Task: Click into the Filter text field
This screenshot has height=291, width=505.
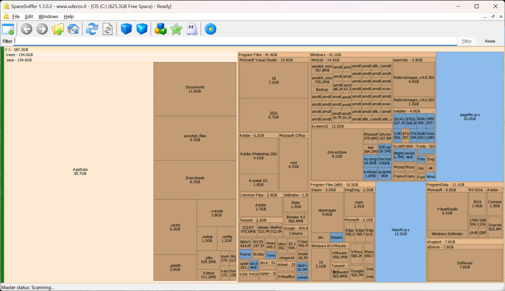Action: [x=235, y=41]
